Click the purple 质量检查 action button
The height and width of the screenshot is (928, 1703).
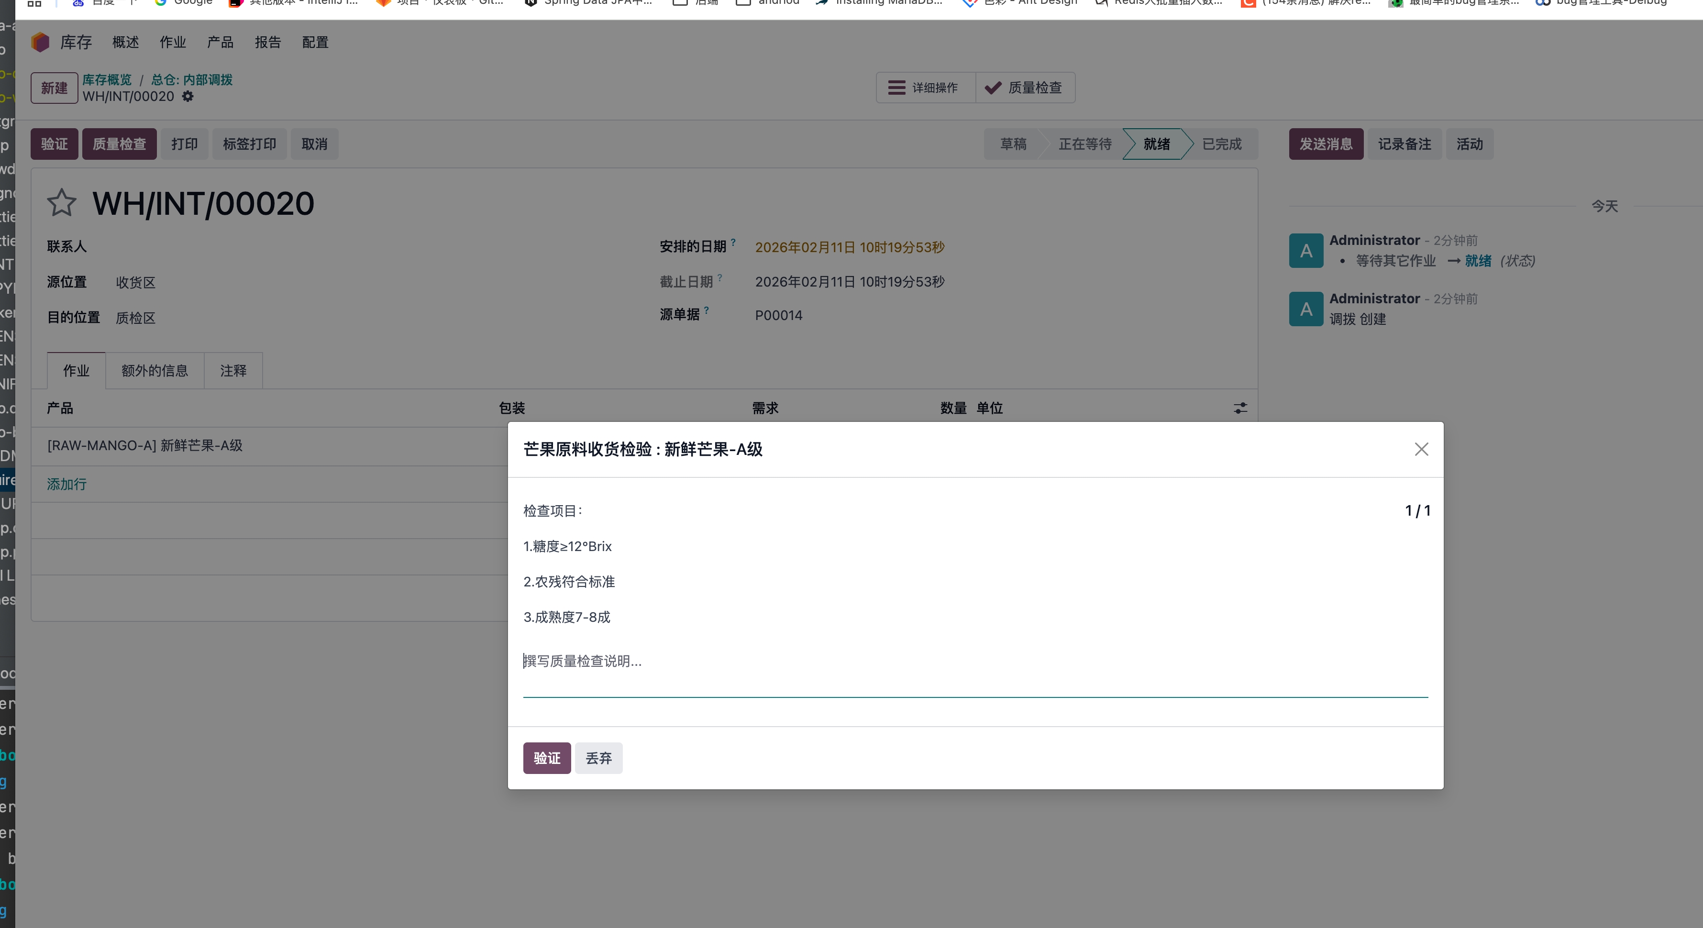[119, 144]
